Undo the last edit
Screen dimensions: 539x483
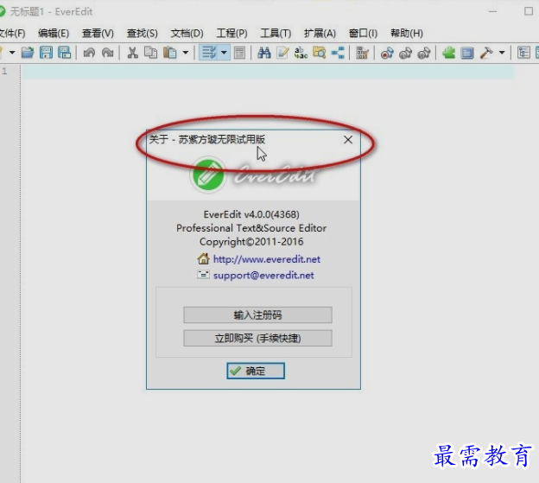89,53
